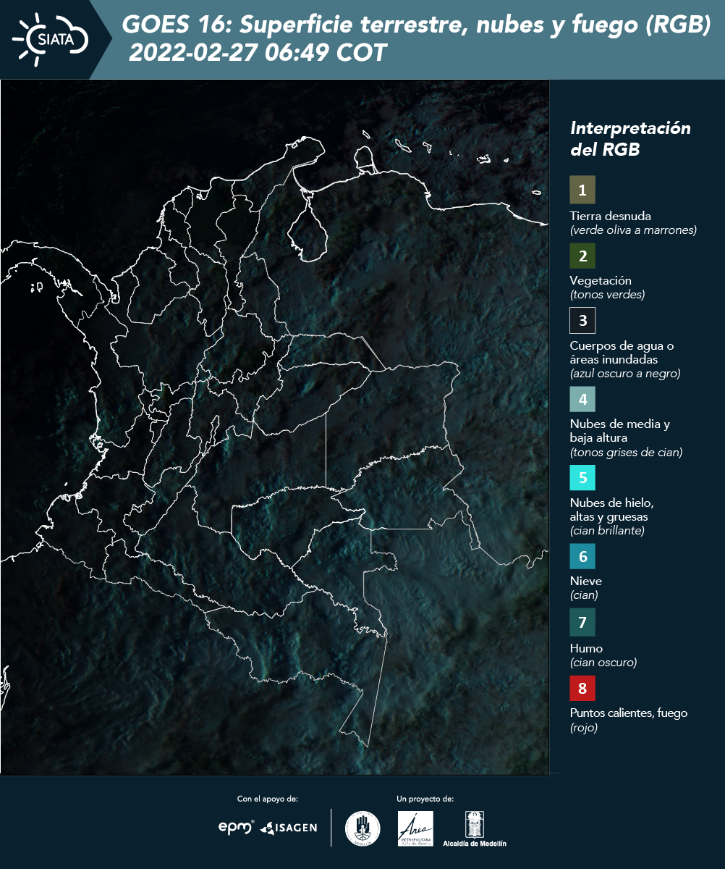Click the 'Interpretación del RGB' heading
This screenshot has width=725, height=869.
[630, 138]
